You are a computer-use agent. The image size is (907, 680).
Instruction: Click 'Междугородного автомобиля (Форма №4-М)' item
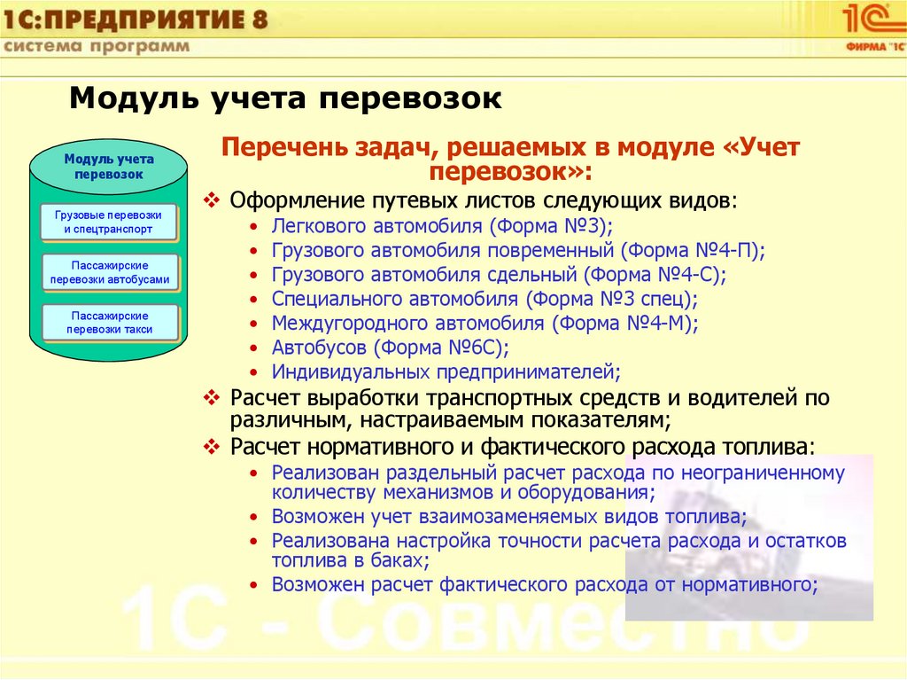[x=485, y=324]
